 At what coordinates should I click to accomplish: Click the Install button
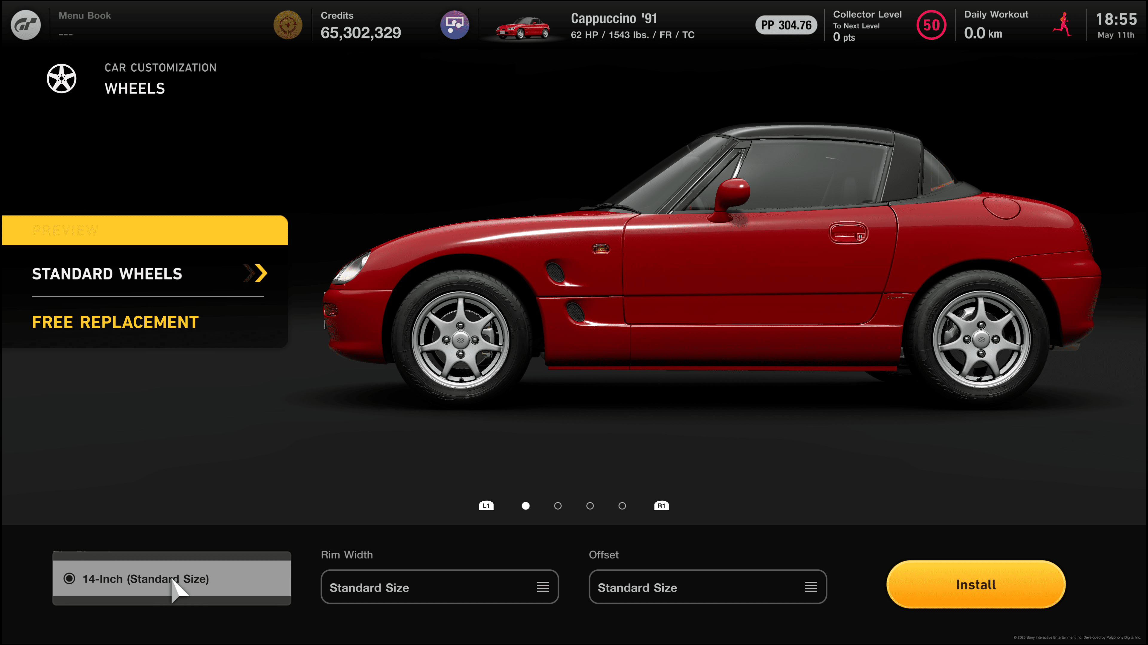click(976, 584)
